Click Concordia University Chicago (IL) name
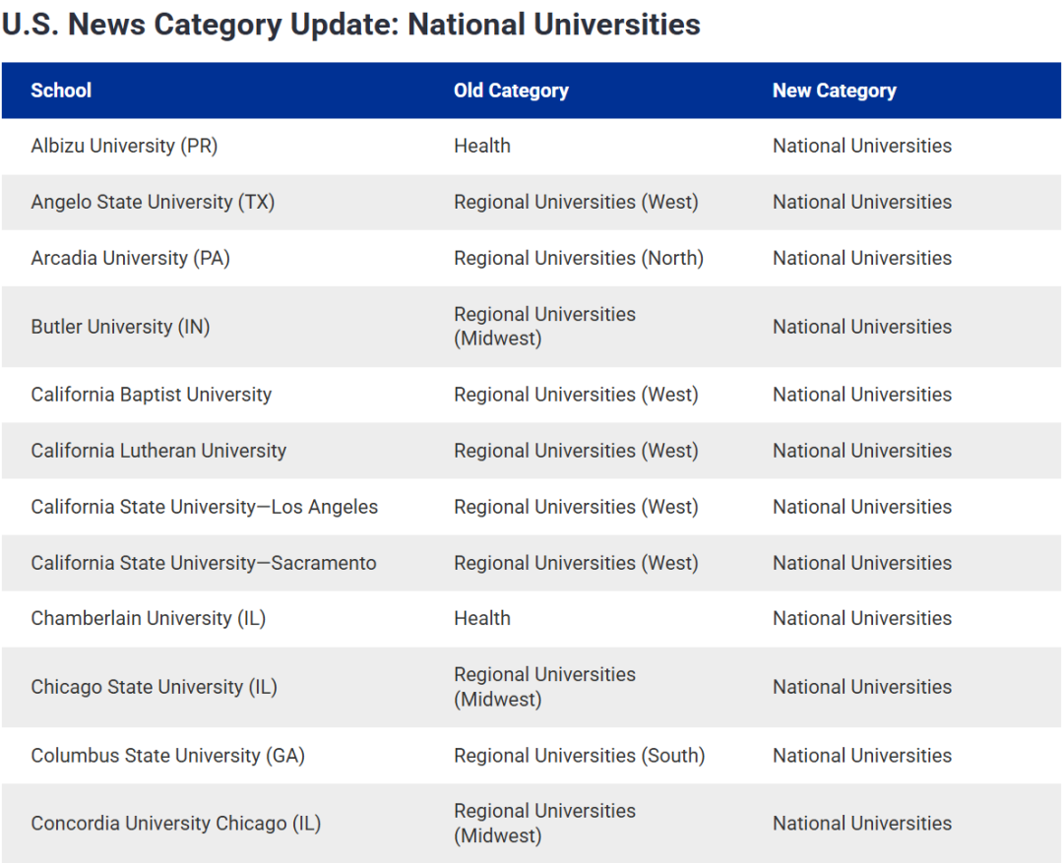The image size is (1063, 863). pos(175,823)
